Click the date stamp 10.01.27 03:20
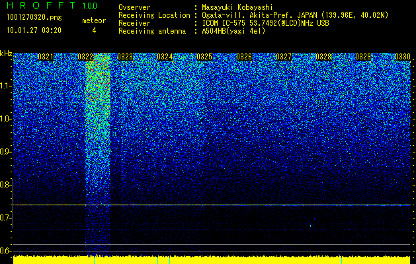 [x=34, y=30]
